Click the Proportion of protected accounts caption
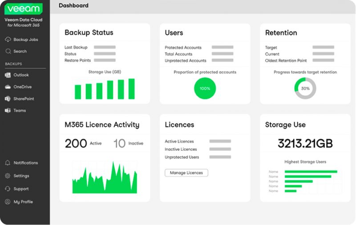This screenshot has width=356, height=225. (205, 72)
